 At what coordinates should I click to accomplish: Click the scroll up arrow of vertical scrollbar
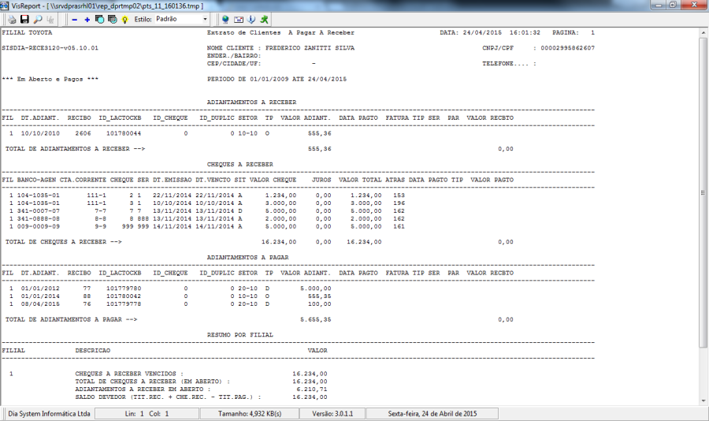(x=703, y=33)
